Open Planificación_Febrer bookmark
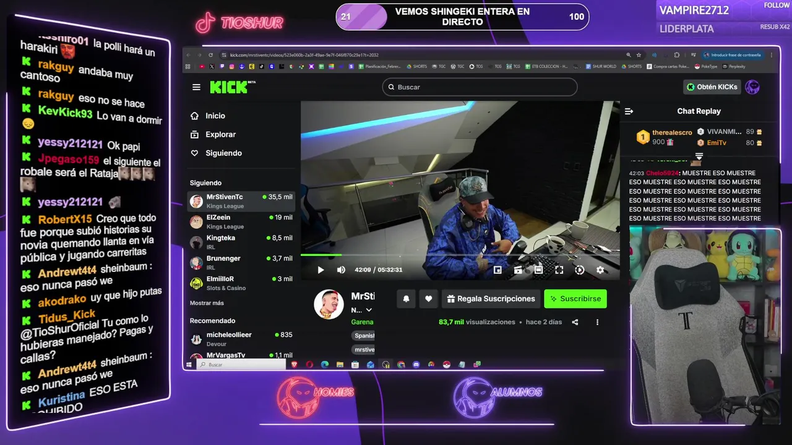792x445 pixels. point(380,66)
